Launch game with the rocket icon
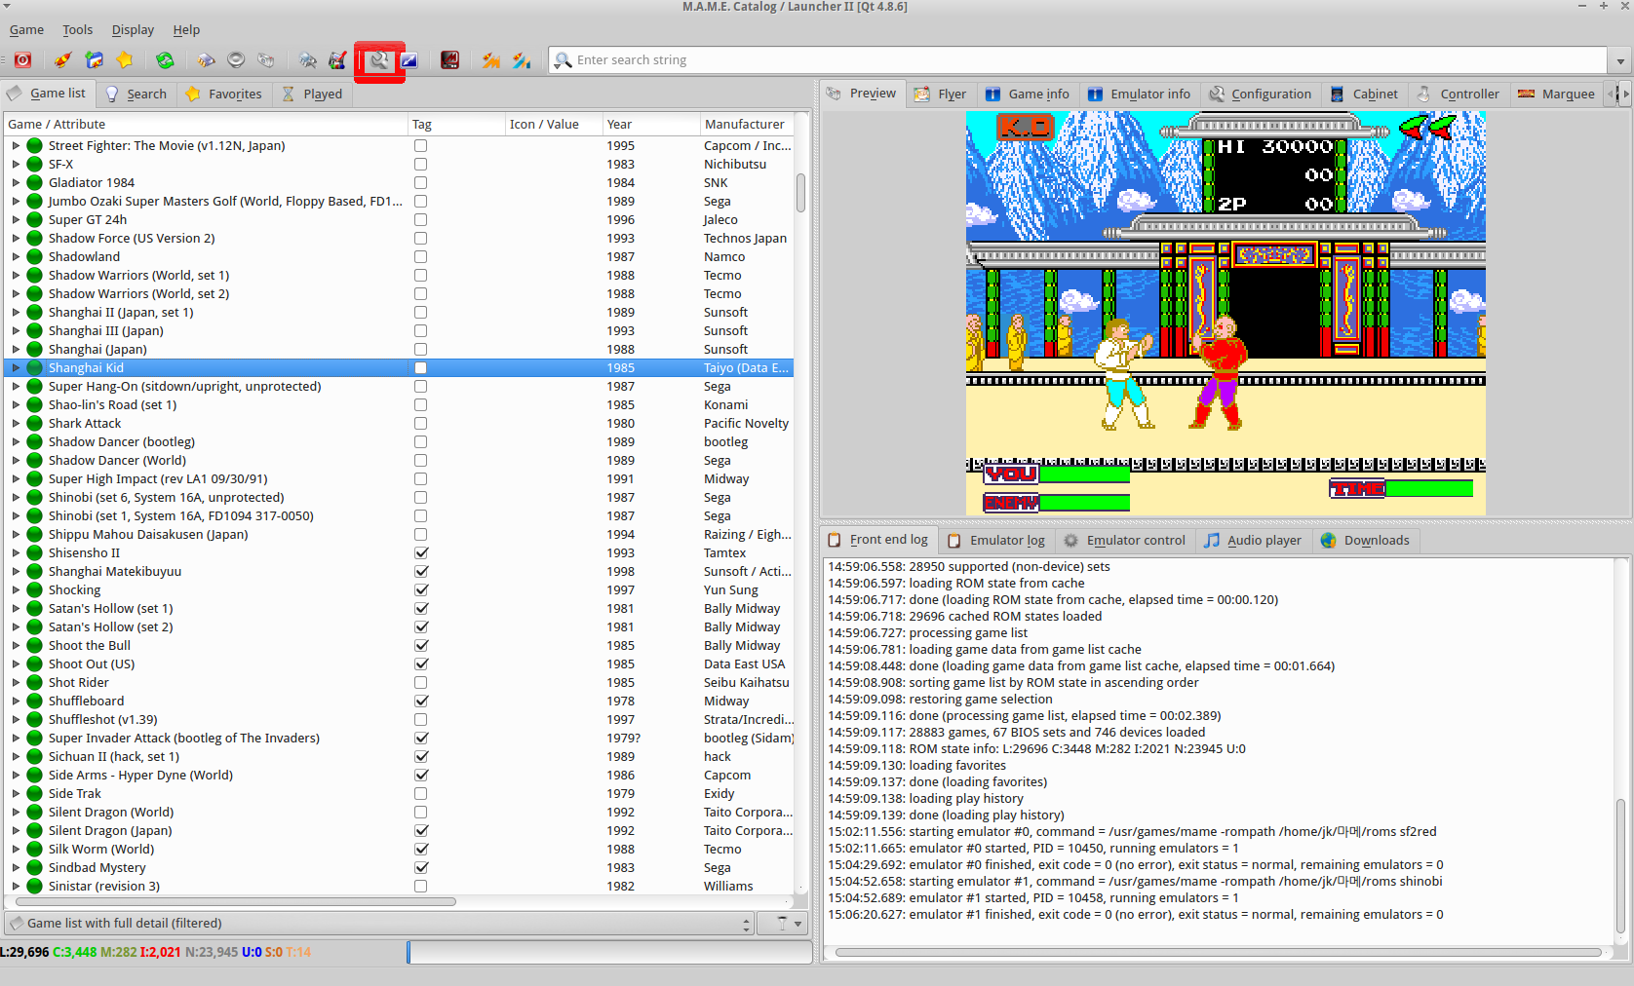 click(x=62, y=60)
